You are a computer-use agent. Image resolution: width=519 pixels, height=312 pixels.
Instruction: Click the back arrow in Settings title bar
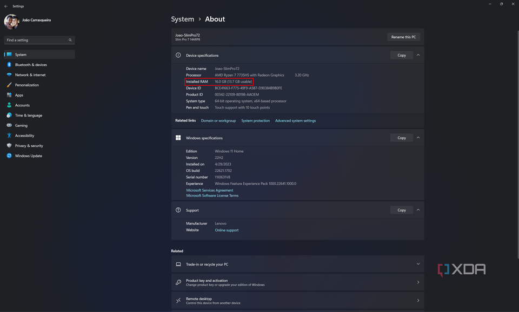6,6
